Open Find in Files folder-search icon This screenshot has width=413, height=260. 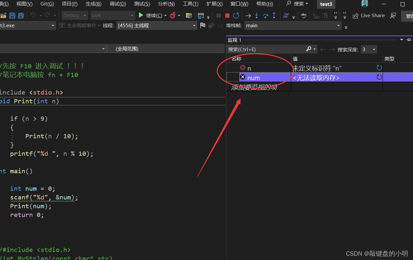click(189, 16)
